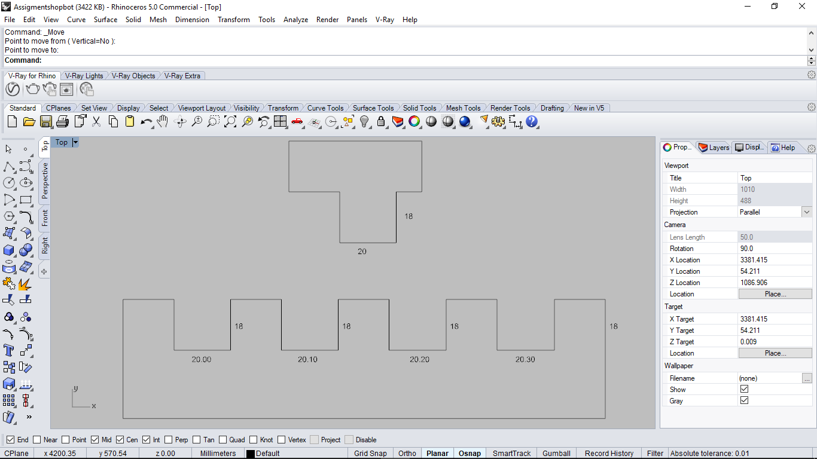
Task: Click the red car display icon
Action: [x=297, y=122]
